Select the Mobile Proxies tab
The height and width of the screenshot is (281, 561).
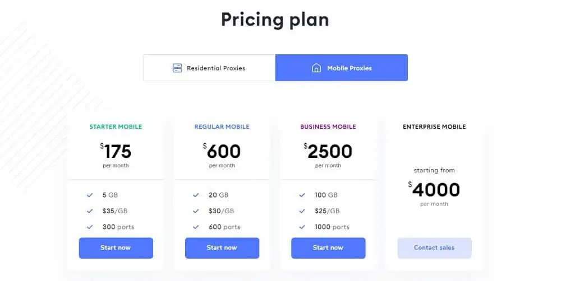(x=341, y=68)
